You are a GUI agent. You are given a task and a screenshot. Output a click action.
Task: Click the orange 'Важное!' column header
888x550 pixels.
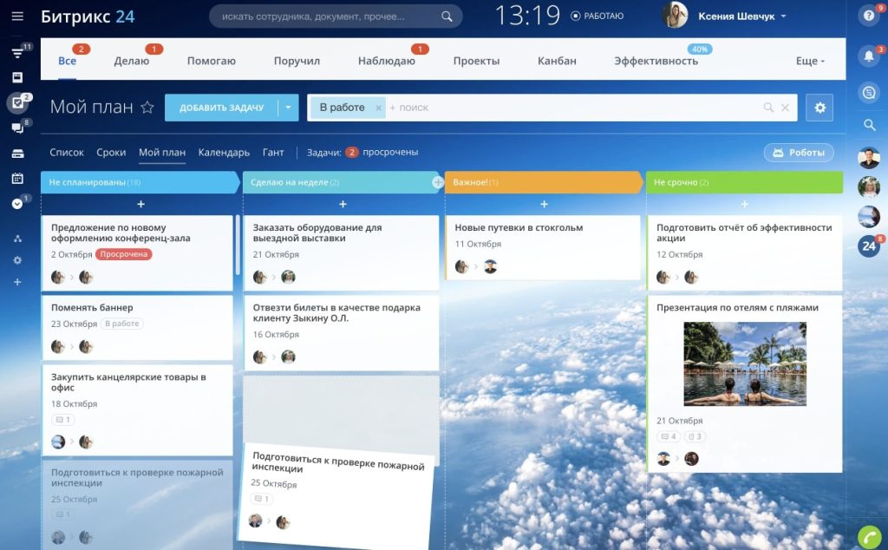coord(544,182)
